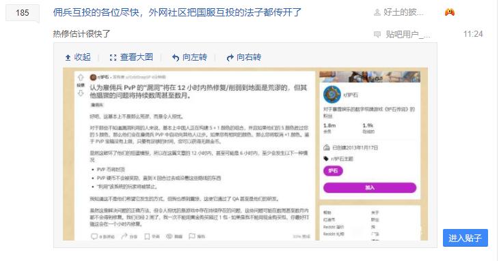Click the Reddit post headline about 雇佣兵 PvP
Viewport: 499px width, 261px height.
(x=198, y=91)
